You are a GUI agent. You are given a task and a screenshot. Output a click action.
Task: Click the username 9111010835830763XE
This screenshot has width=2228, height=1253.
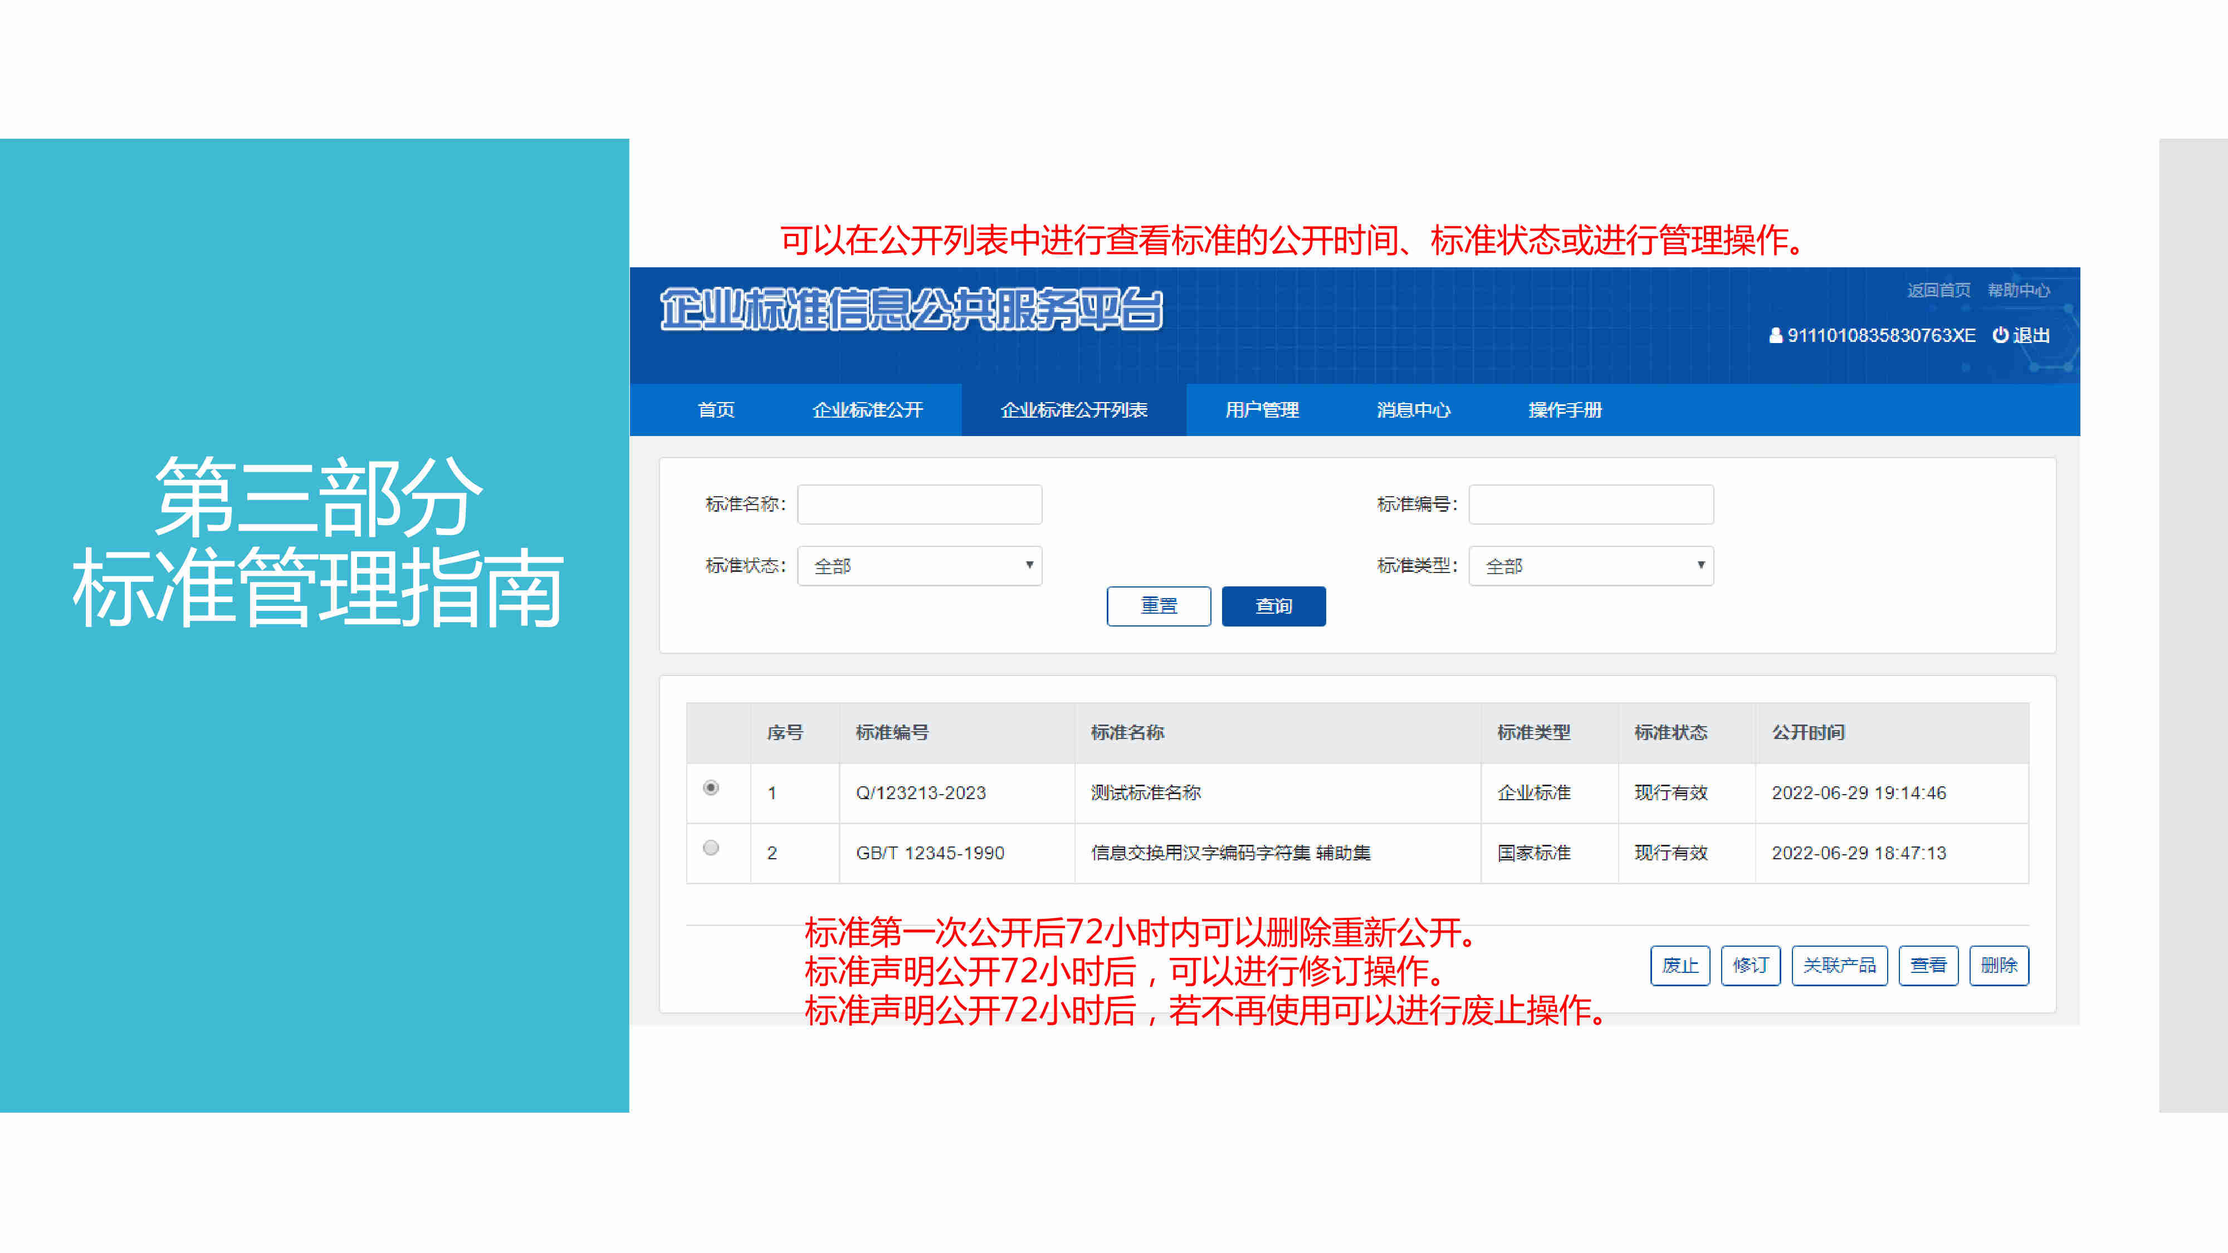(x=1881, y=335)
